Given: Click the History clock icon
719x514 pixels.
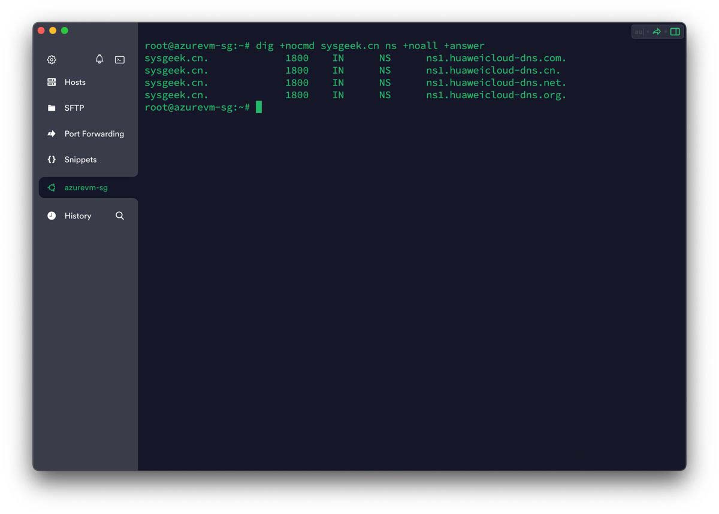Looking at the screenshot, I should point(52,216).
